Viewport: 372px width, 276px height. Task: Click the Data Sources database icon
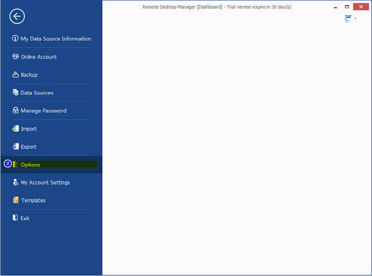point(15,93)
